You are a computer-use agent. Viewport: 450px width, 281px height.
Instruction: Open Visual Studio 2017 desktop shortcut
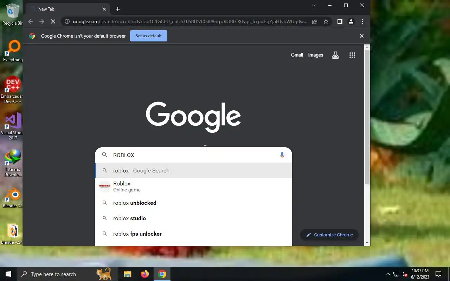click(13, 126)
